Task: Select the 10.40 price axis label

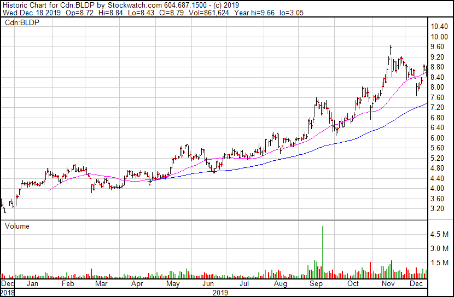Action: click(x=439, y=27)
